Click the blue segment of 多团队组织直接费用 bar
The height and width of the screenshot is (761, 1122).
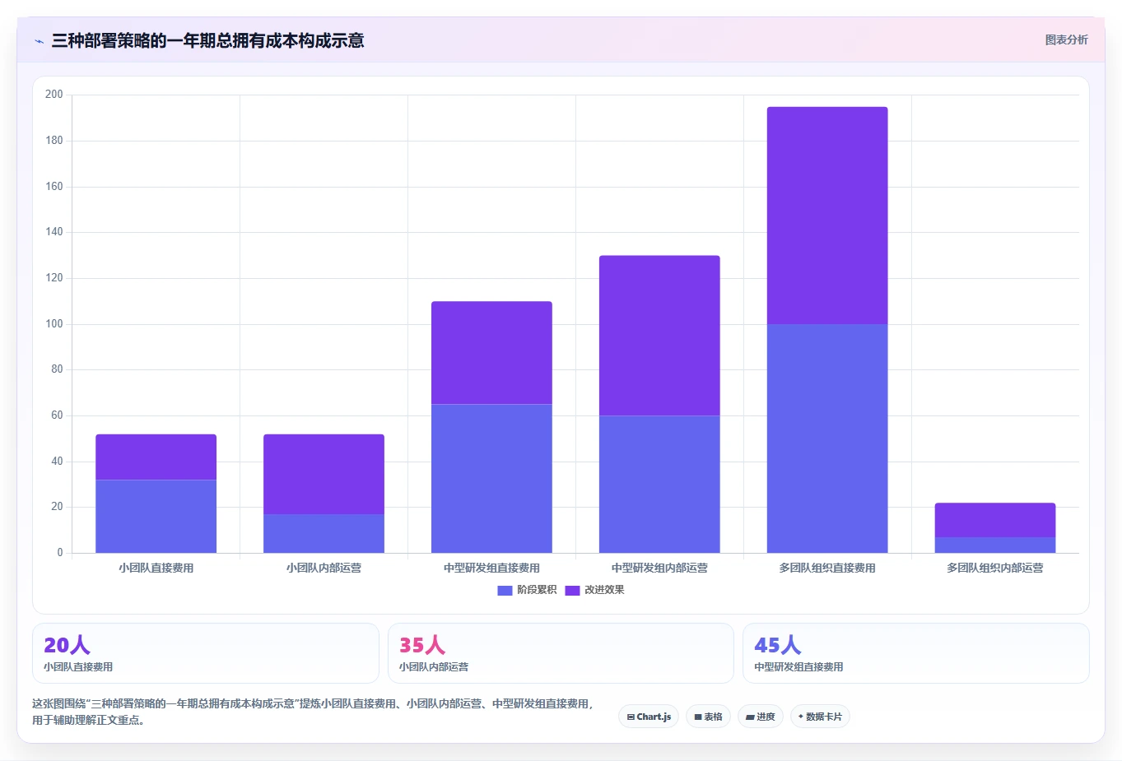pyautogui.click(x=827, y=439)
